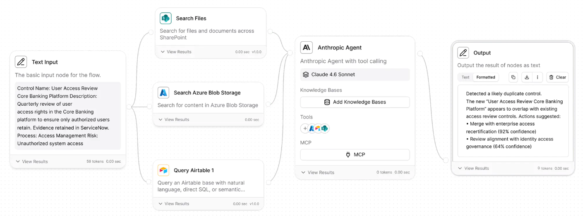Click the Text Input output connector handle
585x218 pixels.
(129, 107)
